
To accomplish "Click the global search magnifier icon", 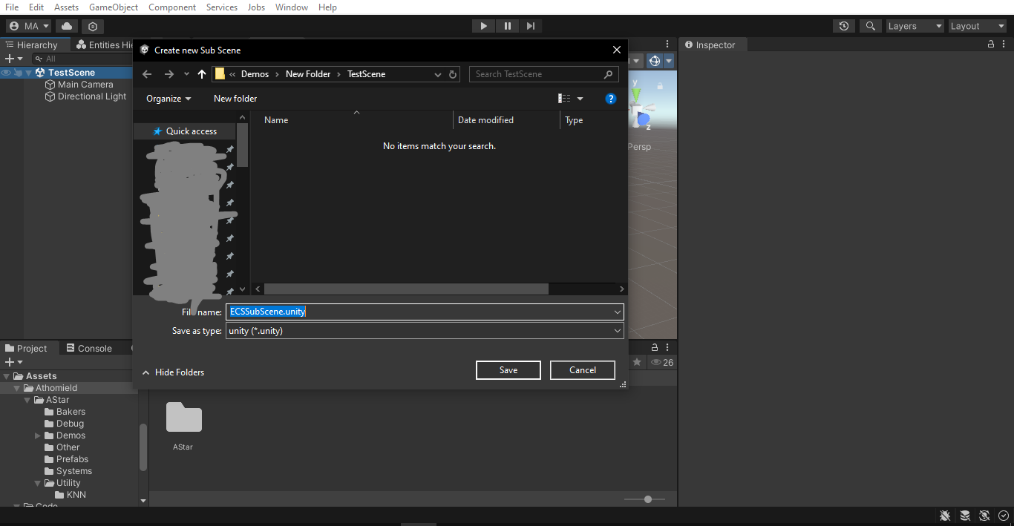I will point(870,26).
